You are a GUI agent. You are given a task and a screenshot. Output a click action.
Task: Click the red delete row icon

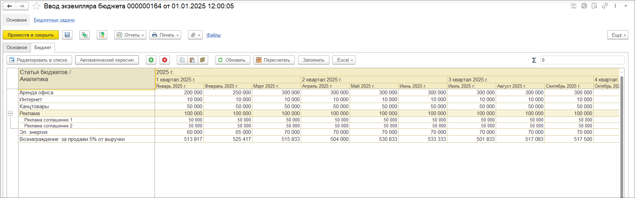pyautogui.click(x=165, y=60)
